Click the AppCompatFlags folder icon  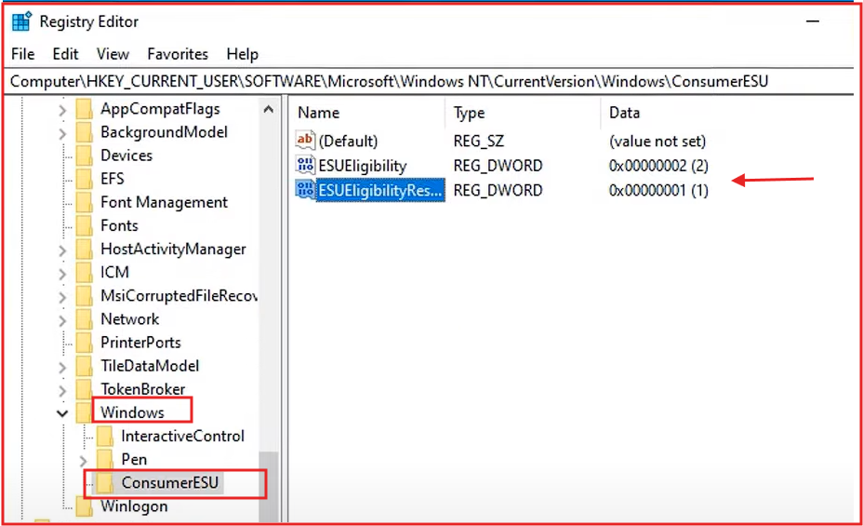pos(85,109)
